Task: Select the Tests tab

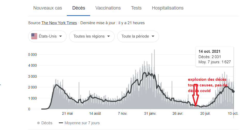Action: pyautogui.click(x=136, y=8)
